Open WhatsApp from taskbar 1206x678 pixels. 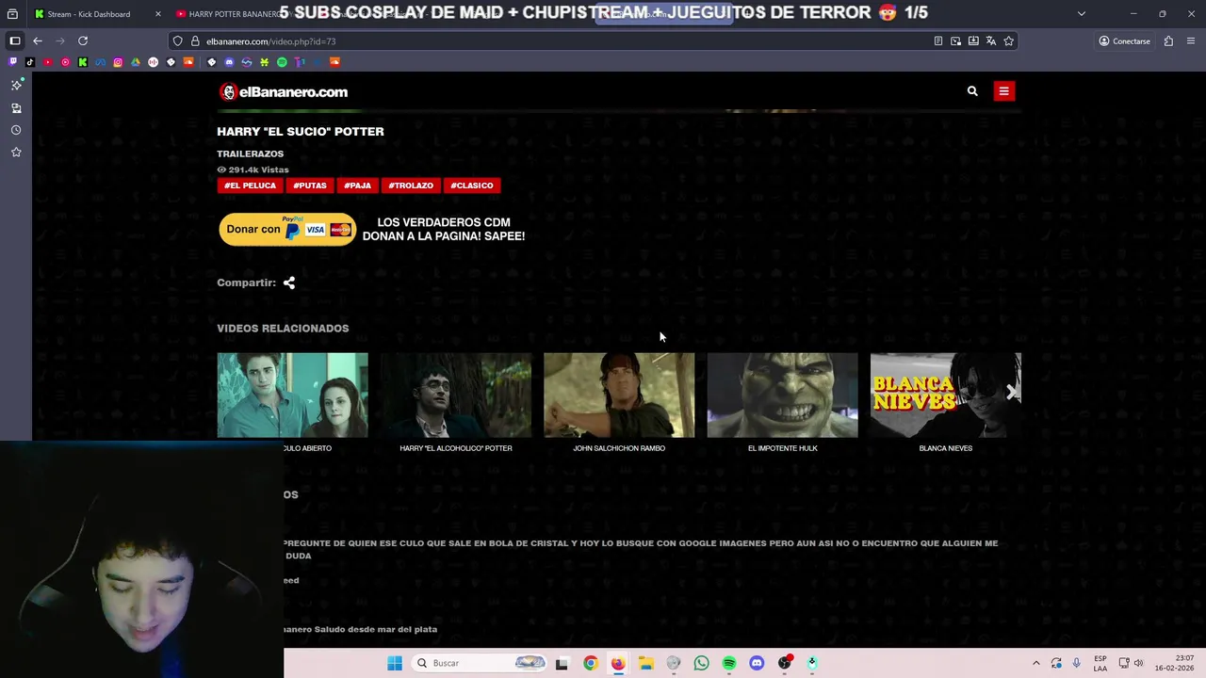pyautogui.click(x=701, y=663)
